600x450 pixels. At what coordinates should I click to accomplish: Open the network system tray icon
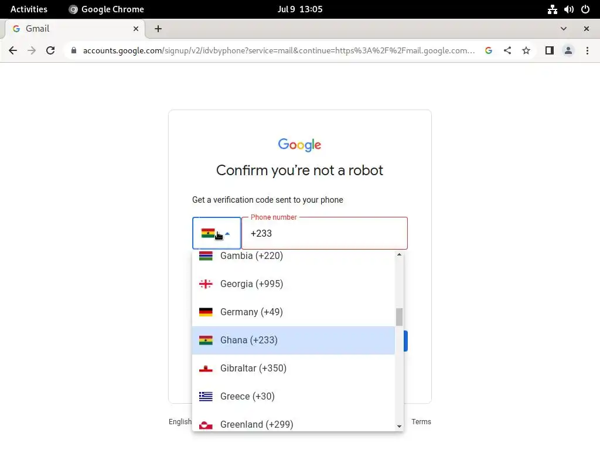coord(552,9)
